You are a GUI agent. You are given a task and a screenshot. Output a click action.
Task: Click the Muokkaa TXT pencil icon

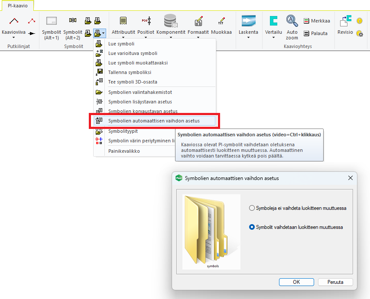coord(221,21)
